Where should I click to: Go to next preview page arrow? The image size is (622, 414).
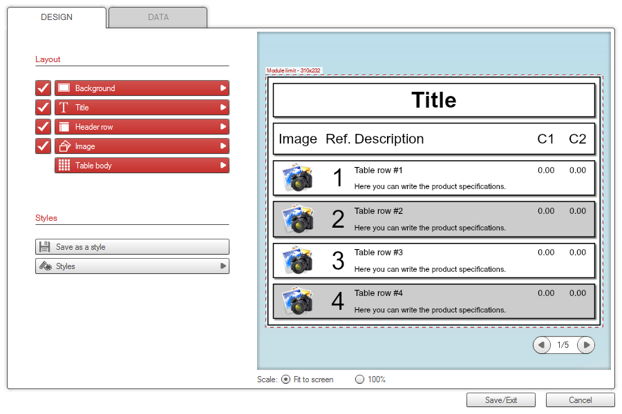pyautogui.click(x=586, y=344)
